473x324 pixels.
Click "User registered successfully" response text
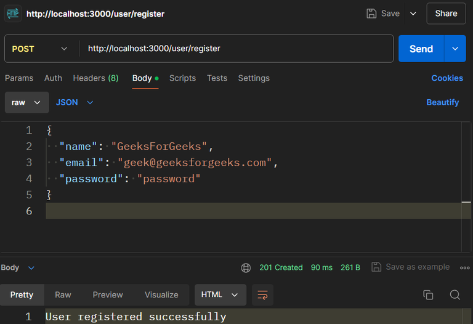point(135,317)
